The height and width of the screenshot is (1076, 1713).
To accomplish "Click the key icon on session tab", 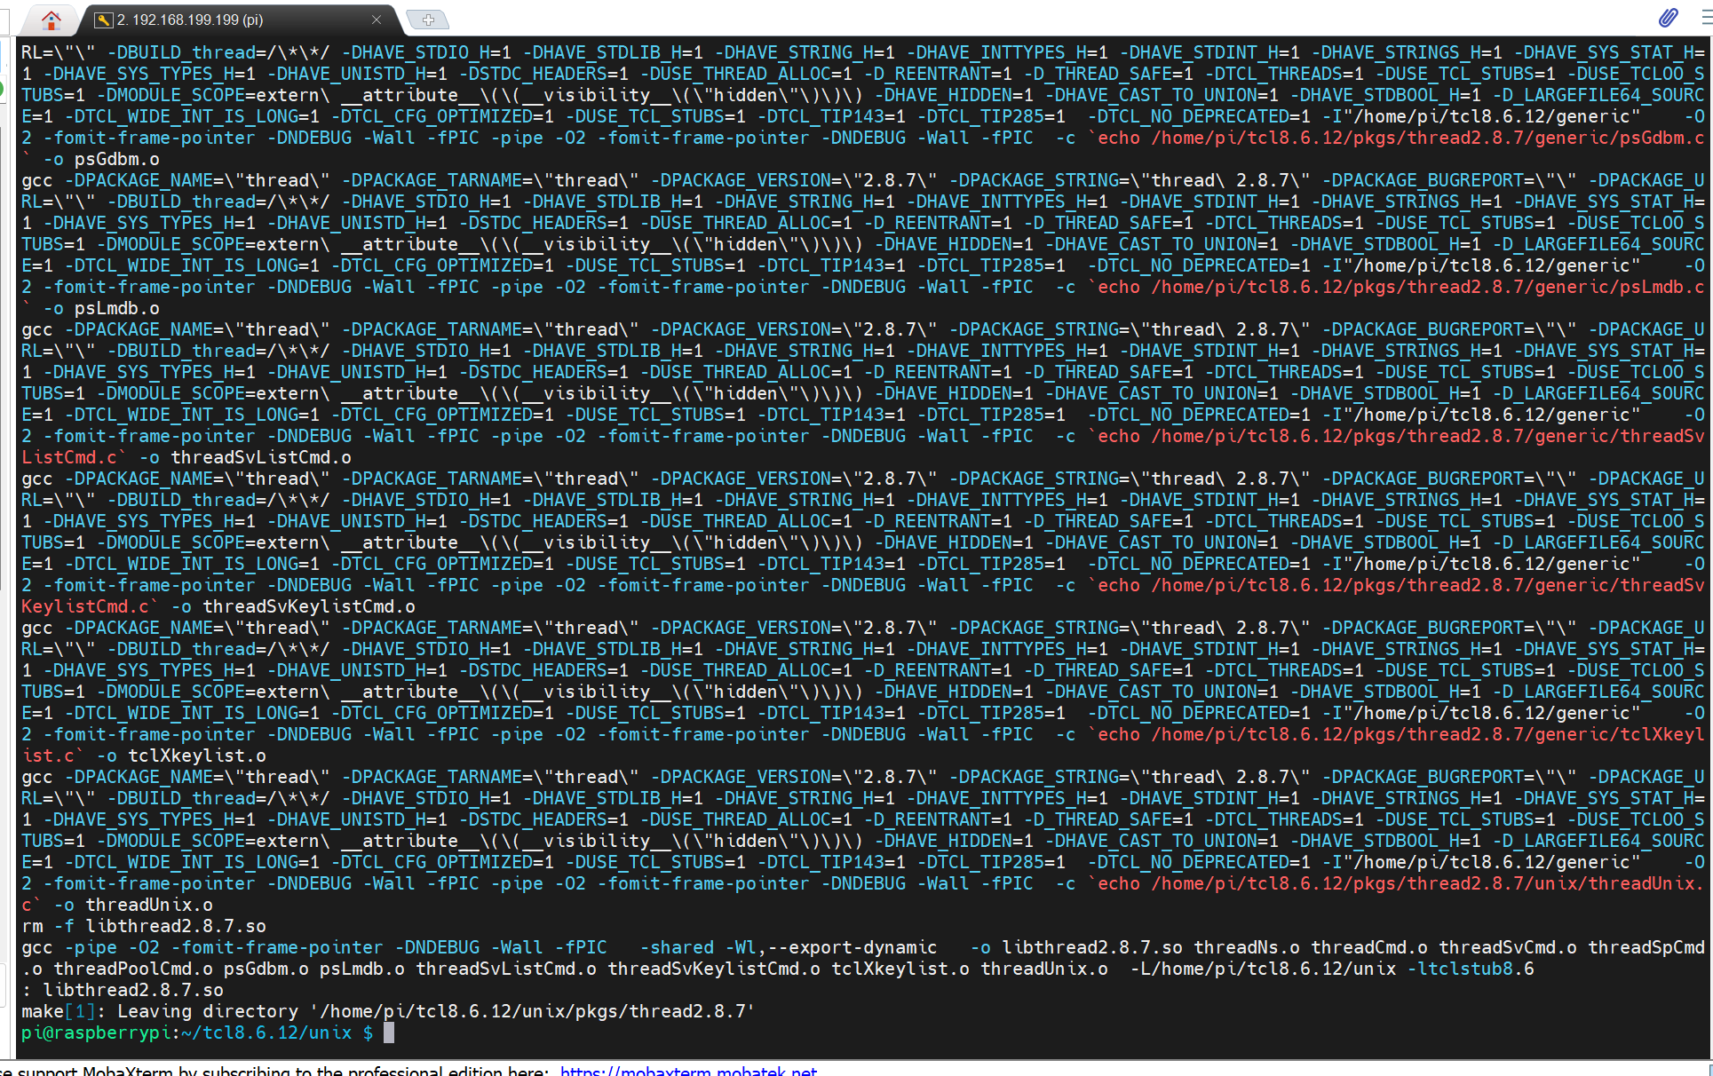I will [104, 20].
